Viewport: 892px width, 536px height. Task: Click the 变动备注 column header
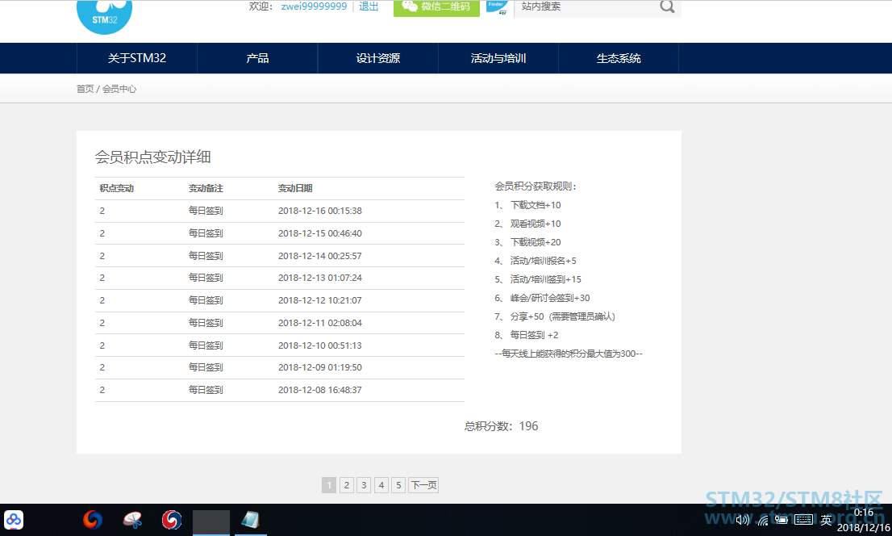pyautogui.click(x=206, y=189)
